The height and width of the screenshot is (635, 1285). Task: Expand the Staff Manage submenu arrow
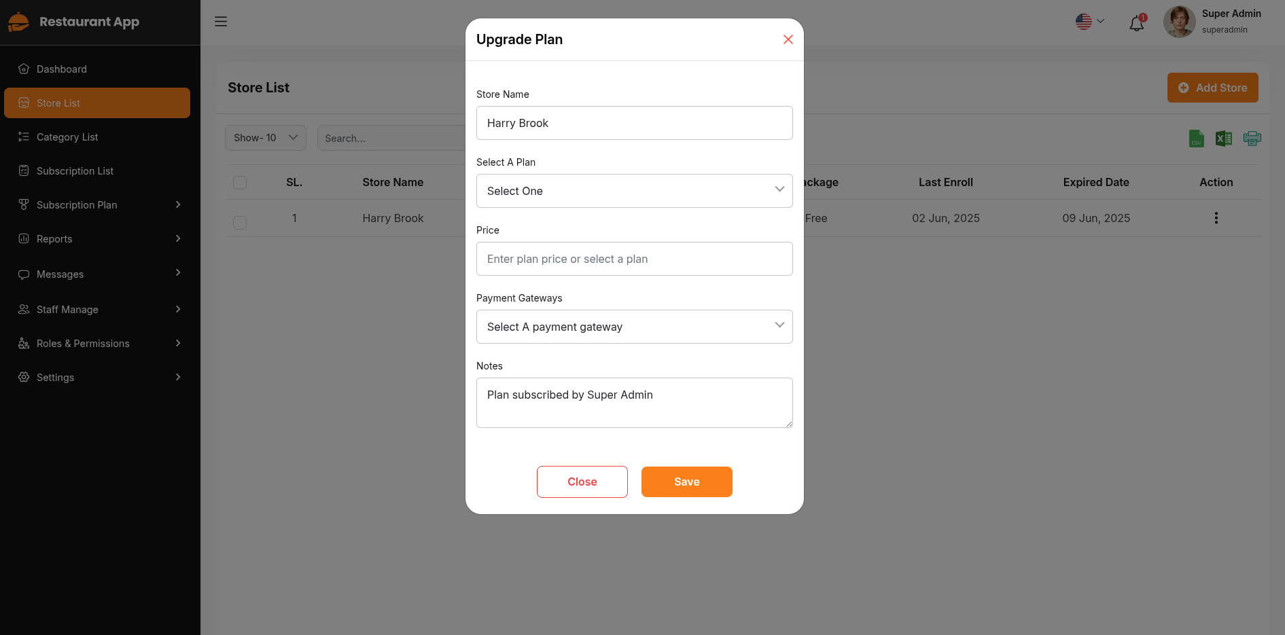pyautogui.click(x=178, y=309)
